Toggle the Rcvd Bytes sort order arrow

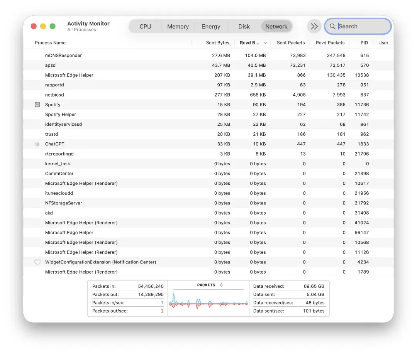point(265,43)
